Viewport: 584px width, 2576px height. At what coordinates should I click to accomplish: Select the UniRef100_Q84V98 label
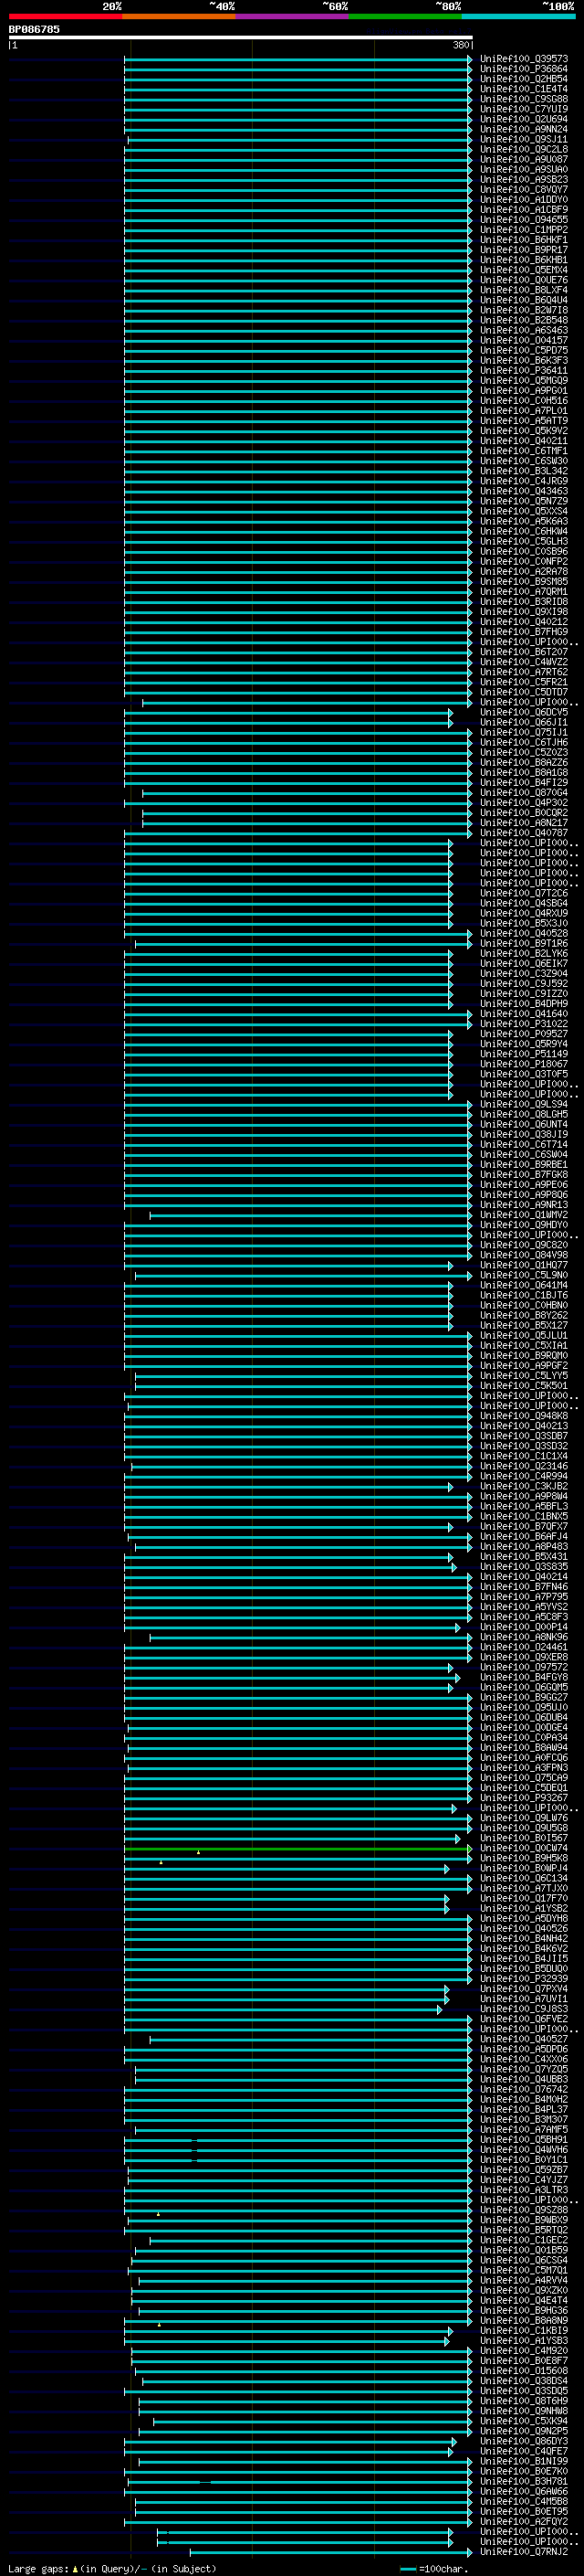(x=524, y=1256)
